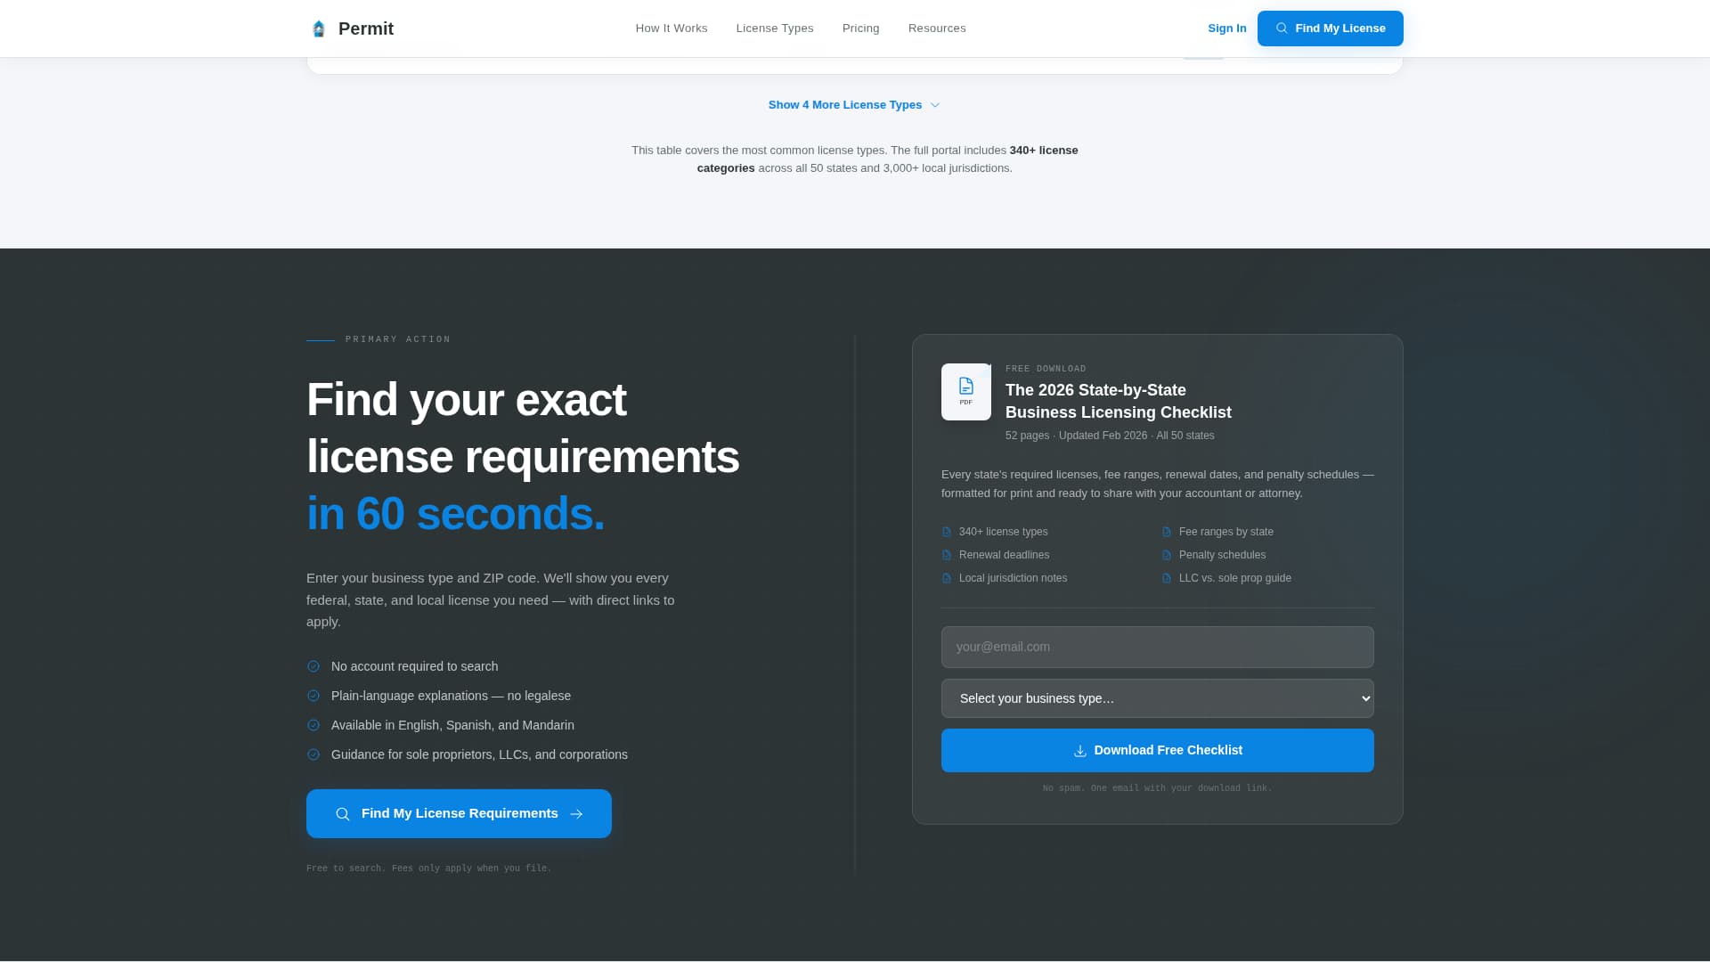Click 'Penalty schedules' list item text
This screenshot has width=1710, height=962.
(1222, 555)
